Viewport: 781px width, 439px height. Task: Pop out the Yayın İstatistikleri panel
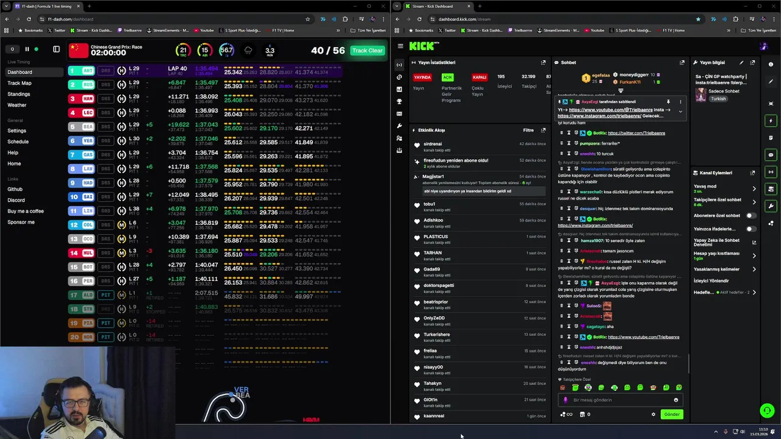point(543,62)
